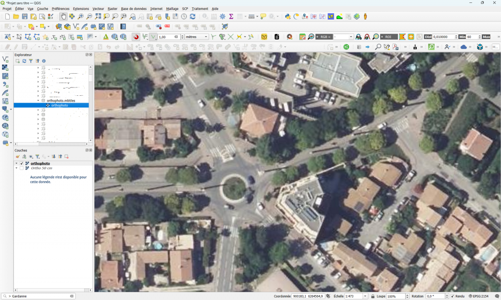Open the Raster menu

112,9
